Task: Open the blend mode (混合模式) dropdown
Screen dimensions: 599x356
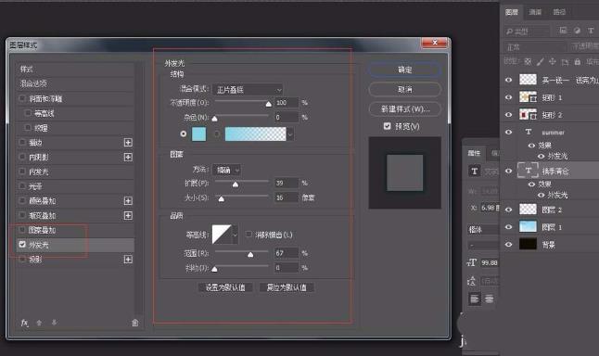Action: 248,90
